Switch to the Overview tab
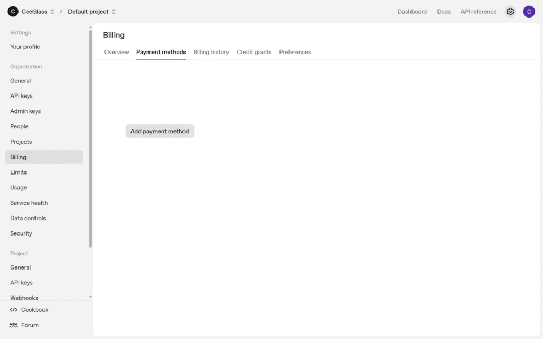Screen dimensions: 543x339 point(117,52)
